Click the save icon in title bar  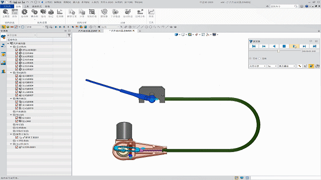[x=15, y=2]
